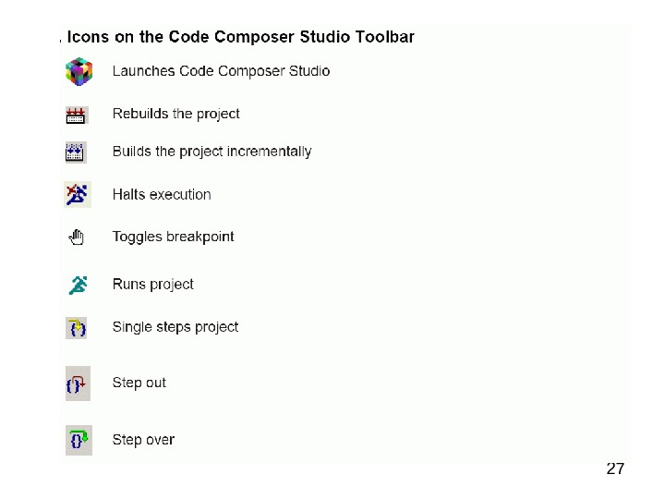Click the "Launches Code Composer Studio" text
This screenshot has height=499, width=665.
click(221, 71)
